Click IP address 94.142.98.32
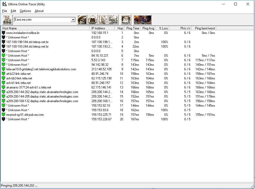The width and height of the screenshot is (255, 189). click(100, 65)
